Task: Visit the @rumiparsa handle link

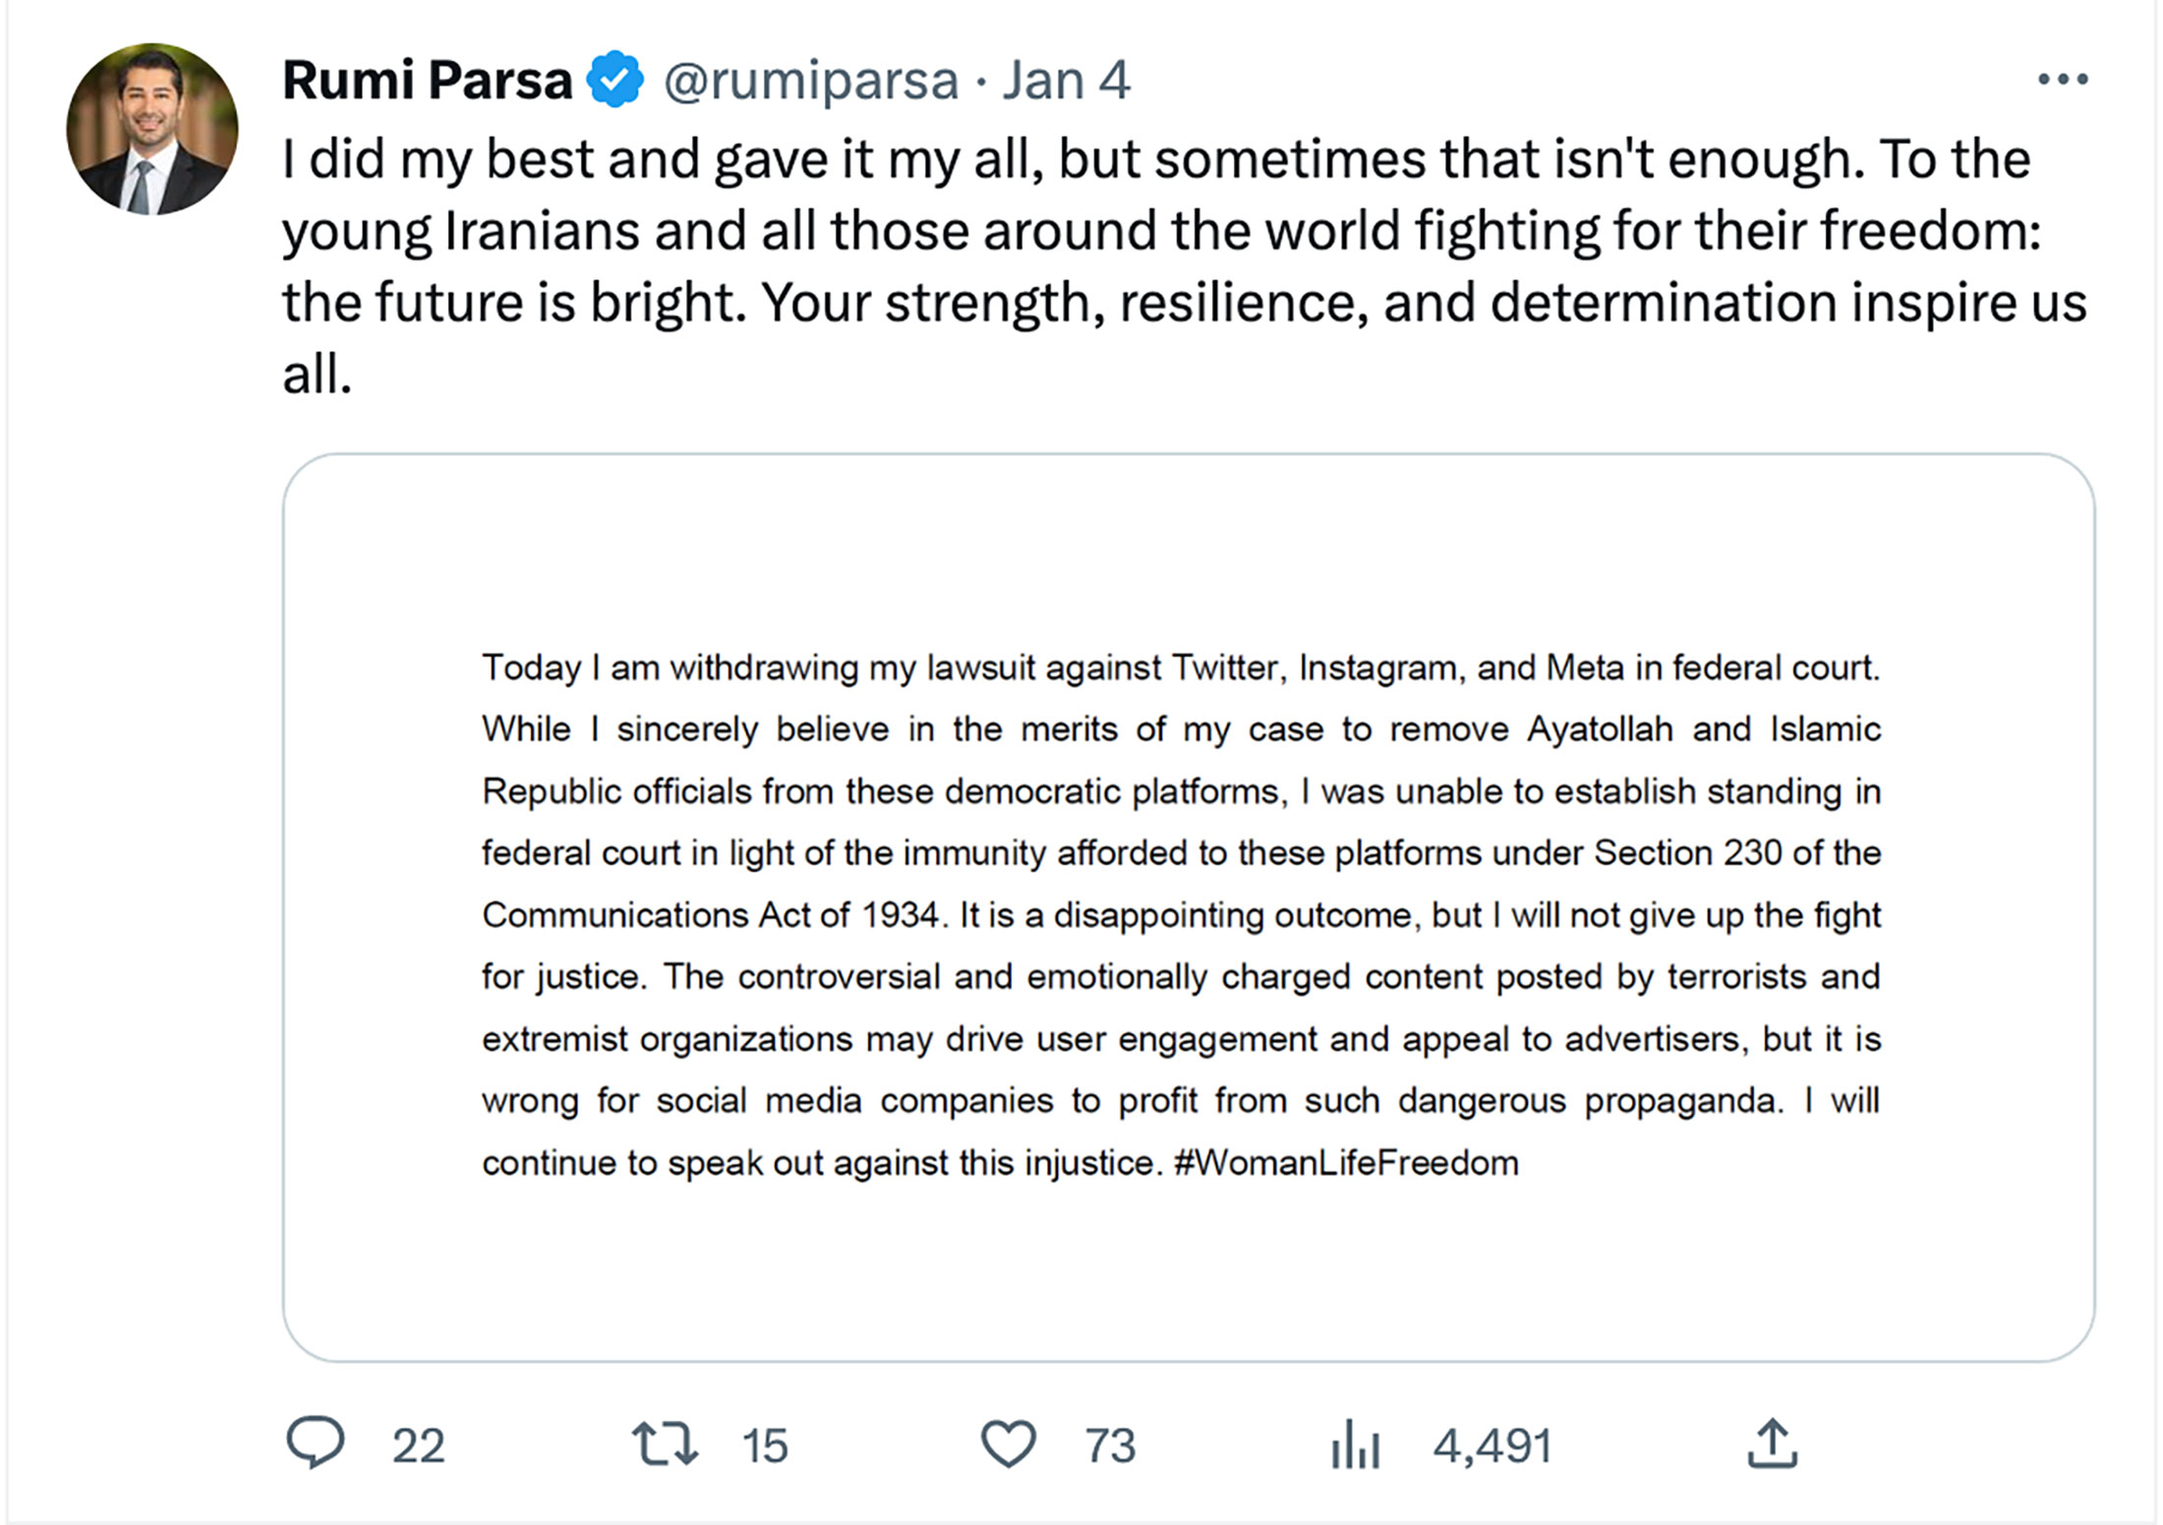Action: pyautogui.click(x=810, y=80)
